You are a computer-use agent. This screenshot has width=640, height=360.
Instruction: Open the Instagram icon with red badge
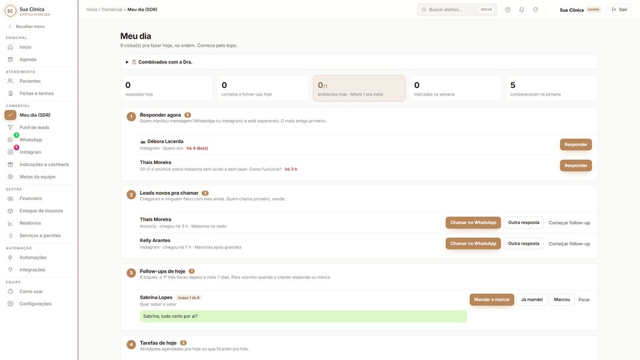(x=10, y=152)
